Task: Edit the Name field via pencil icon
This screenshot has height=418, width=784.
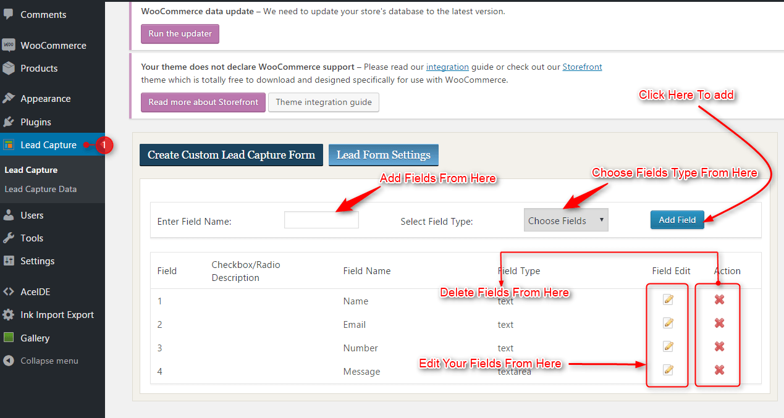Action: [668, 299]
